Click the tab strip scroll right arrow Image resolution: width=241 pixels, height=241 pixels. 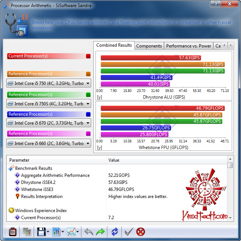[231, 45]
